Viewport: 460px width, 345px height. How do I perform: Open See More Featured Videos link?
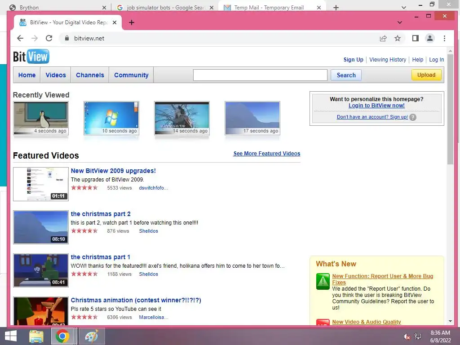pos(267,154)
